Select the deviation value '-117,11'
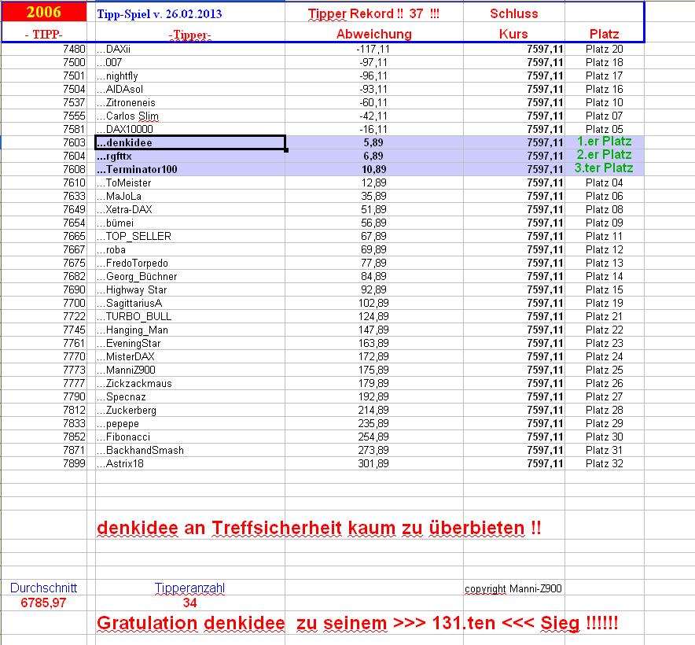Viewport: 695px width, 645px height. [373, 50]
